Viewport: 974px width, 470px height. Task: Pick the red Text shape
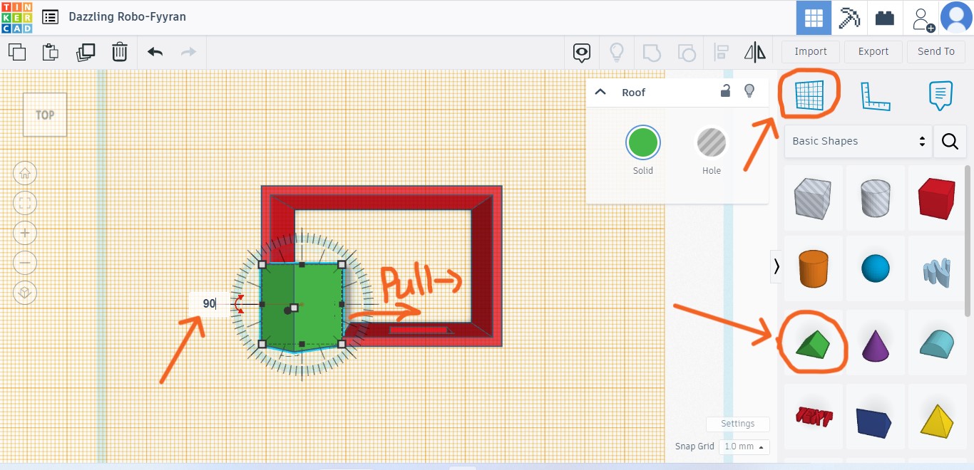pos(814,417)
